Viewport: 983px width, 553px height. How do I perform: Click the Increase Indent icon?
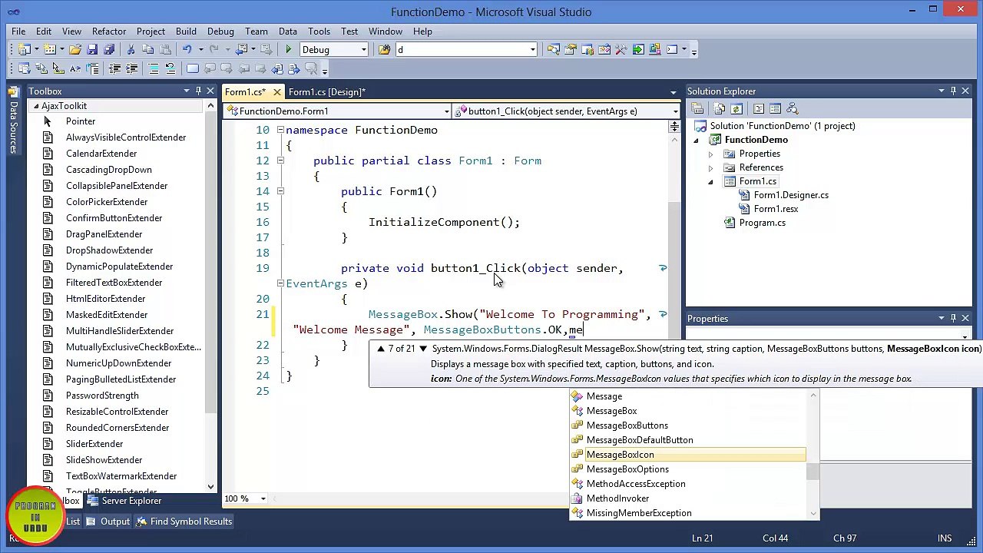coord(131,68)
